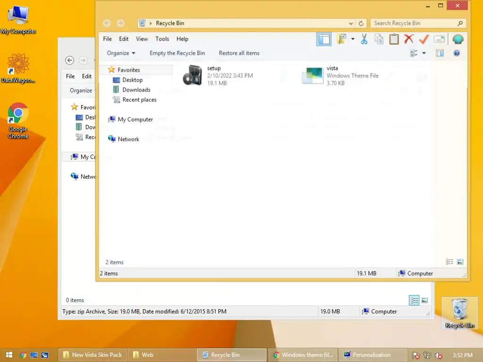
Task: Expand the Organize dropdown in Recycle Bin
Action: click(x=121, y=53)
